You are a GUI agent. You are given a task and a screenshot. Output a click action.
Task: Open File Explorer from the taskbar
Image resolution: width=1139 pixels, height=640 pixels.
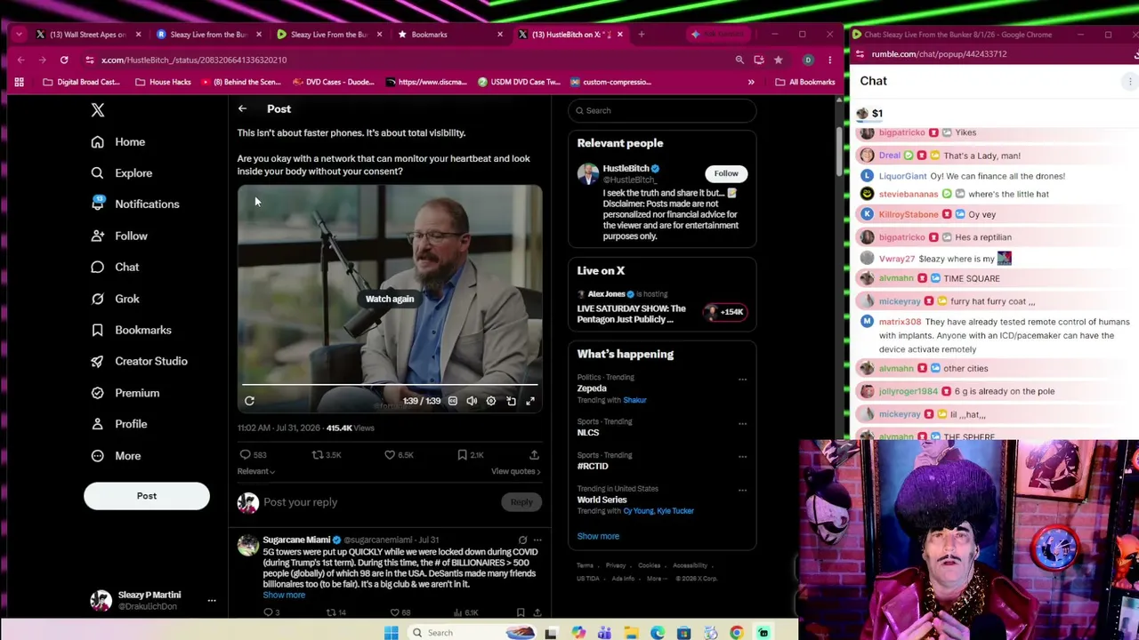pos(631,633)
